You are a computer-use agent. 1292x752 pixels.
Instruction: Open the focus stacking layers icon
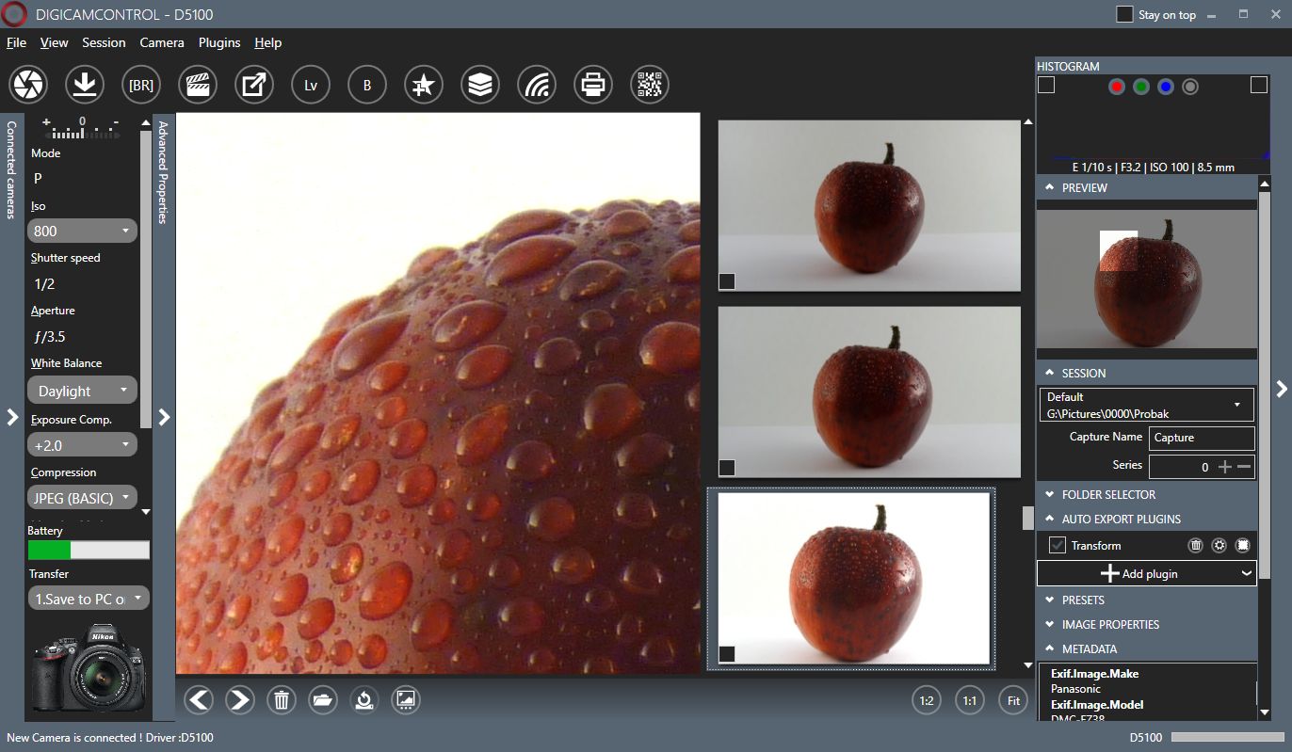(x=480, y=85)
